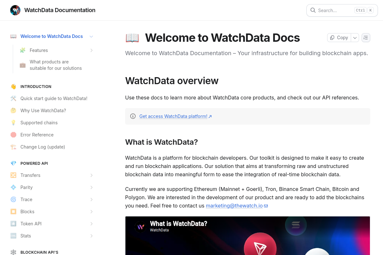Open the WatchData Documentation home title
The width and height of the screenshot is (383, 255).
(60, 10)
